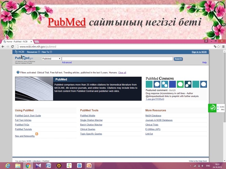226x169 pixels.
Task: Open the New and Noteworthy RSS icon
Action: [x=37, y=134]
